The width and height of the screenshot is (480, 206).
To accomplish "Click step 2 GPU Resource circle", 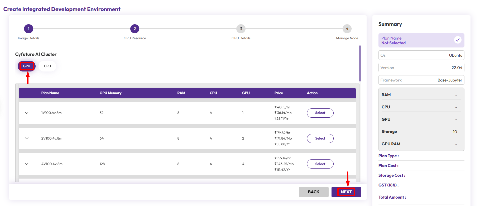I will (x=135, y=29).
